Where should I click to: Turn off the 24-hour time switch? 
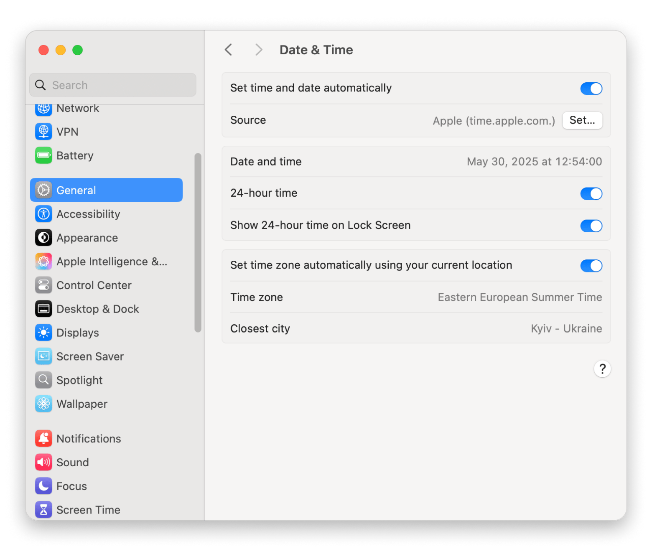pyautogui.click(x=591, y=193)
